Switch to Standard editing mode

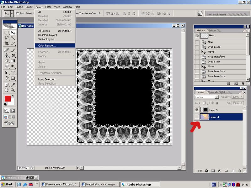pos(7,111)
